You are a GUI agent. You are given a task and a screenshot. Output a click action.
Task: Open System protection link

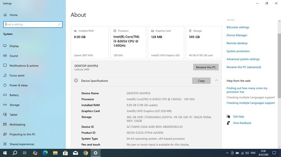238,51
